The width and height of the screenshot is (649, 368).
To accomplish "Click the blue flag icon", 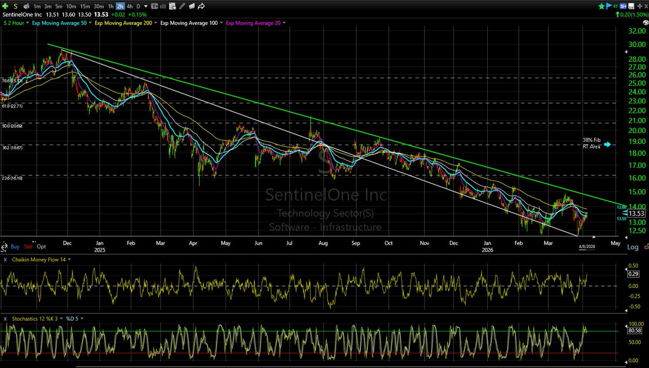I will 609,6.
